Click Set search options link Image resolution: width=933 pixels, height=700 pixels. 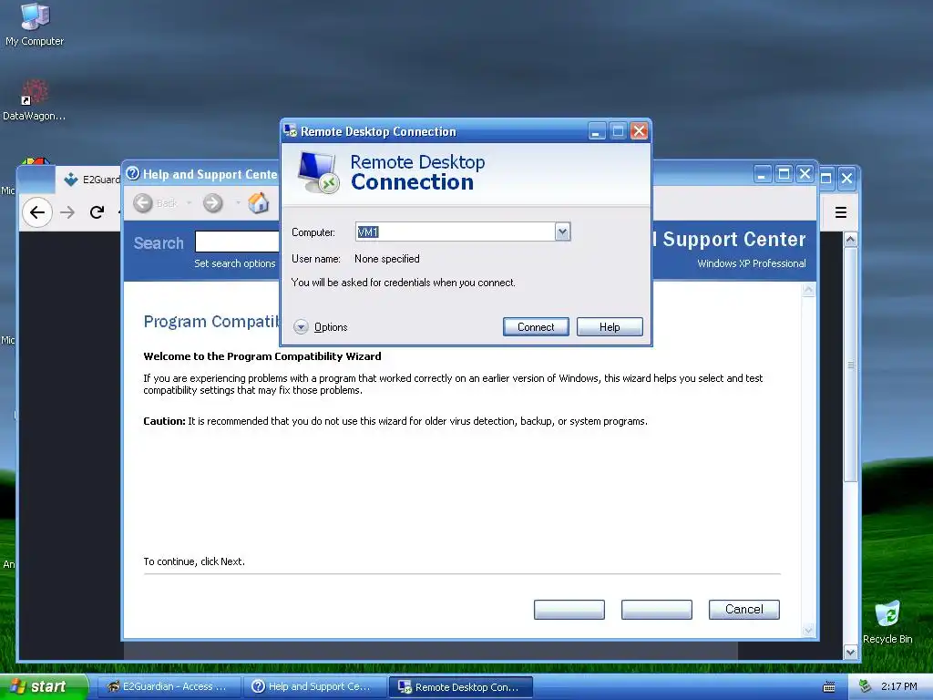pyautogui.click(x=235, y=263)
